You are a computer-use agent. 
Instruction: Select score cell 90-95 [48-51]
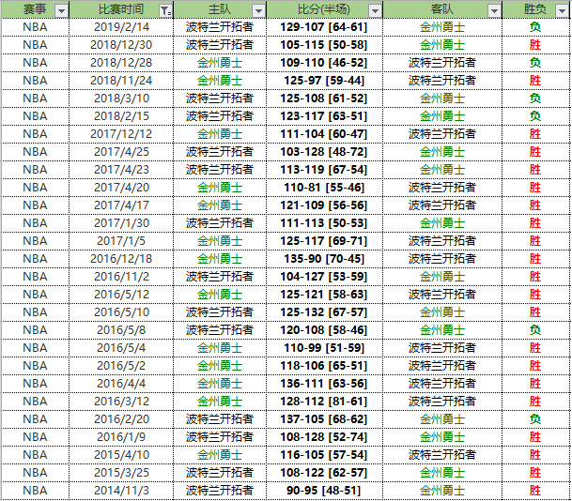324,491
